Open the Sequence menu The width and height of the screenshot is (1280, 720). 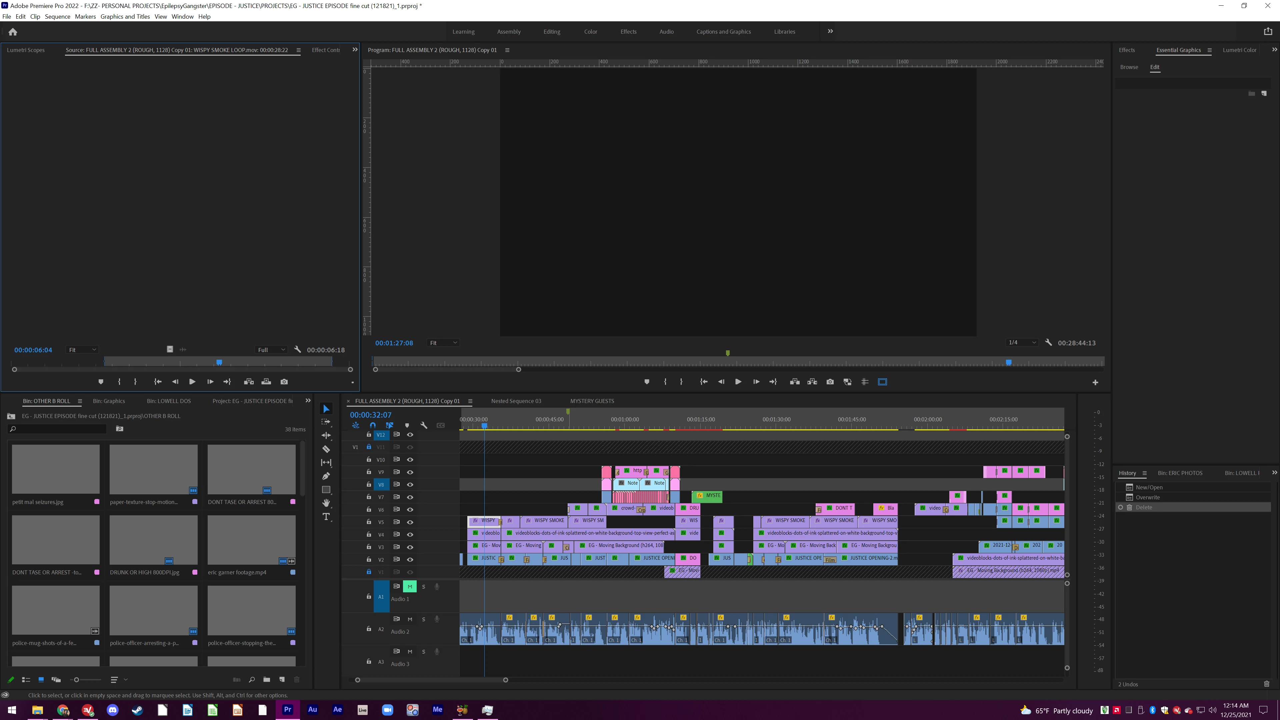click(58, 16)
